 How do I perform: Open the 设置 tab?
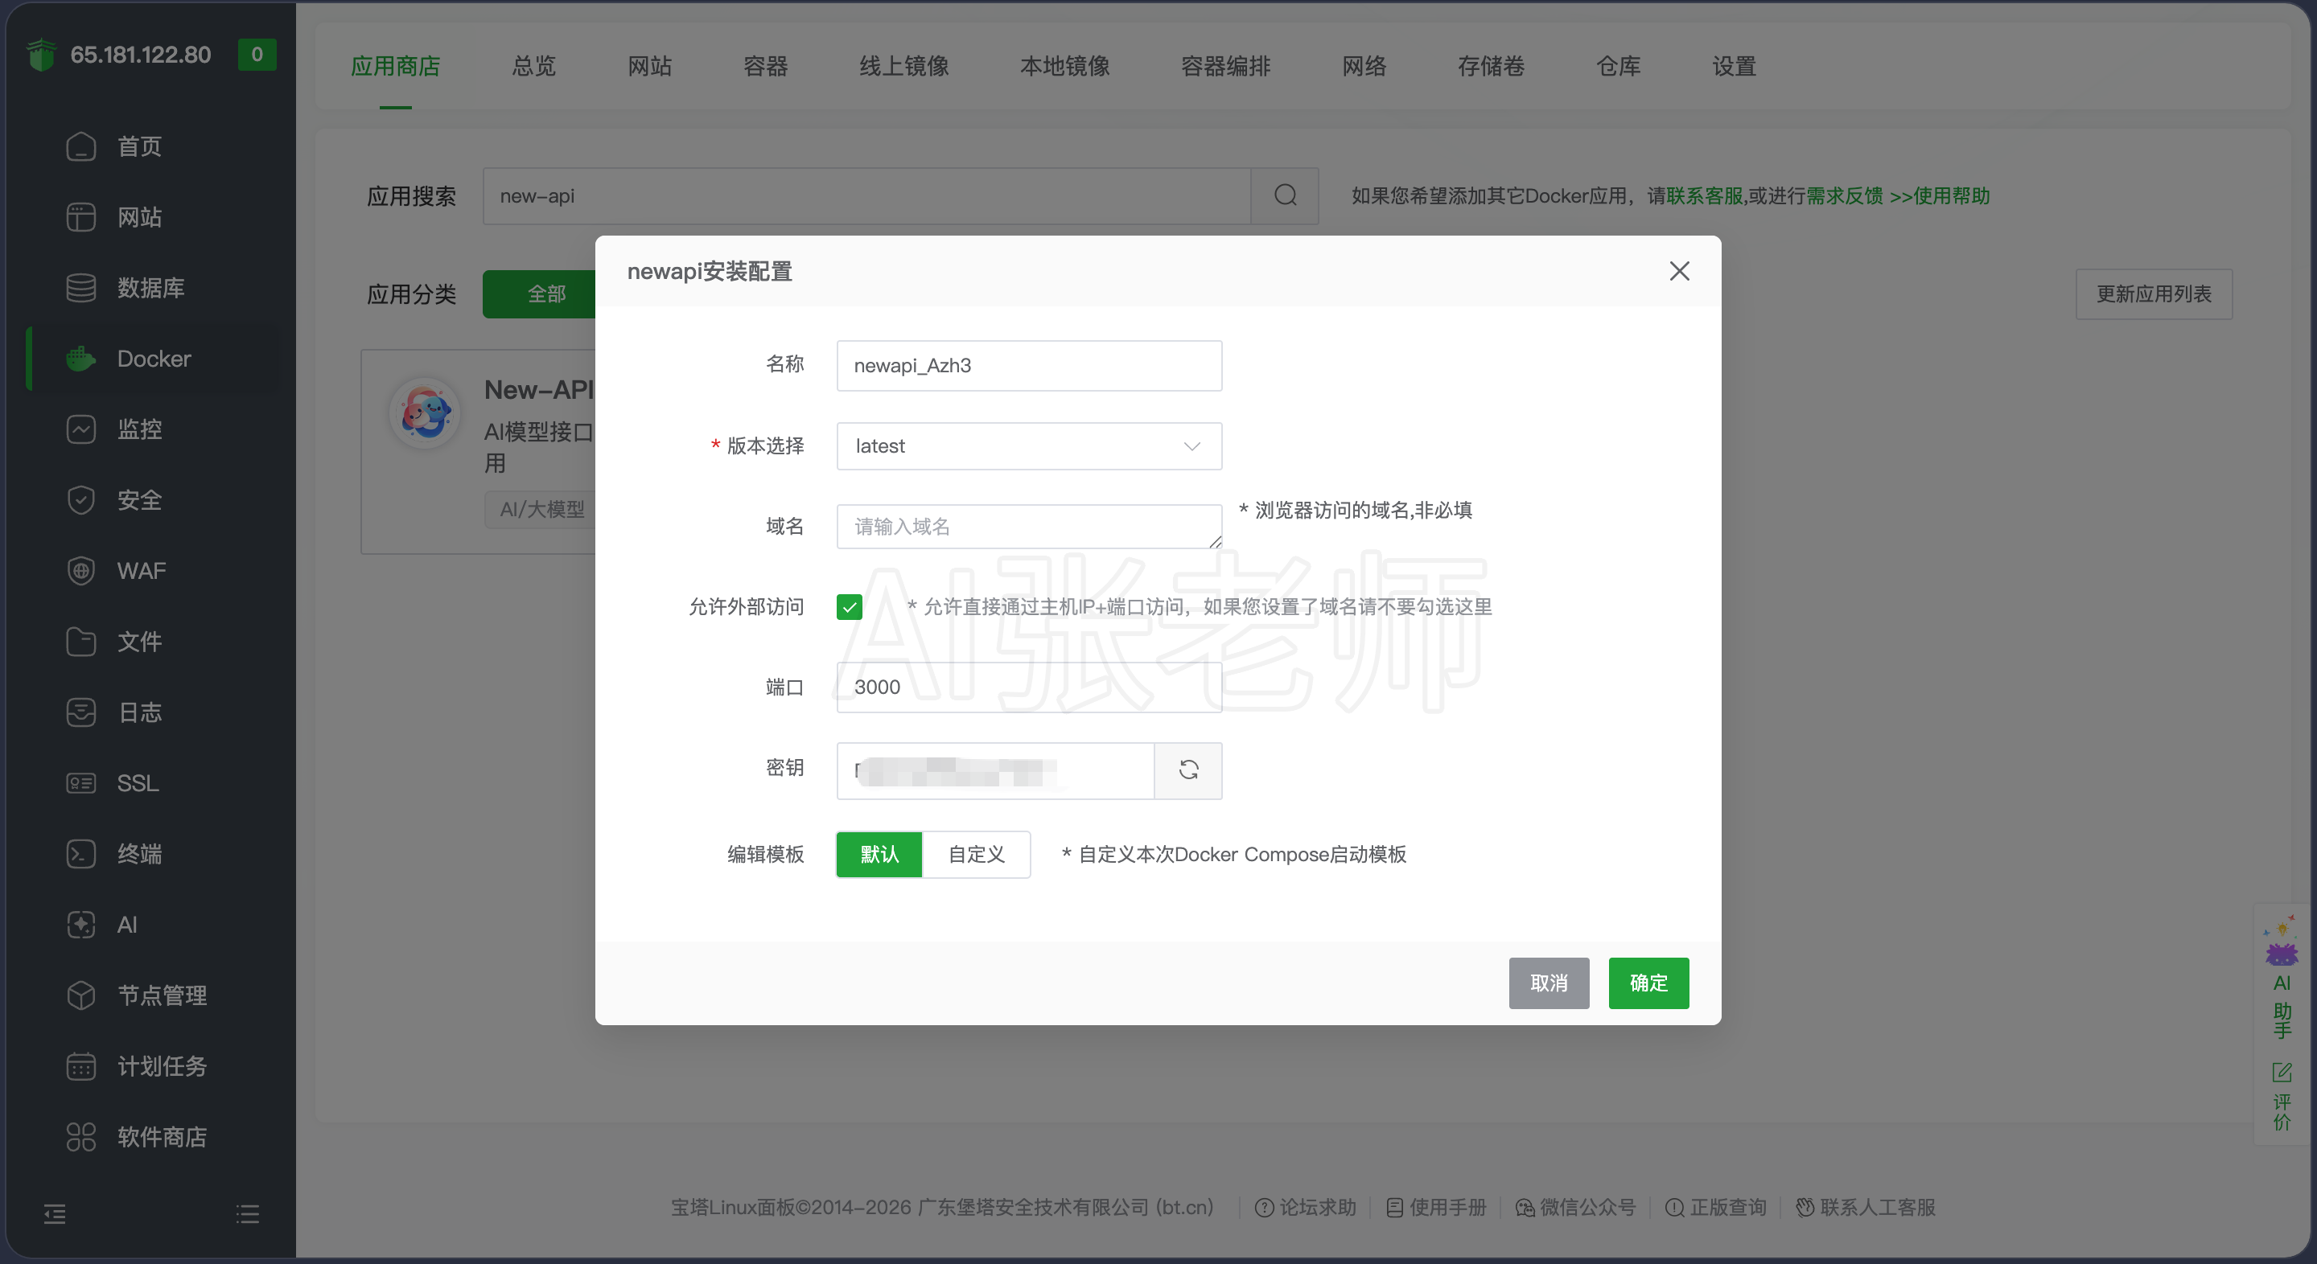click(1735, 66)
